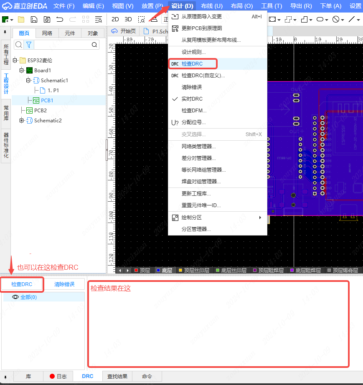This screenshot has width=363, height=385.
Task: Open project using yellow folder icon
Action: coord(21,19)
